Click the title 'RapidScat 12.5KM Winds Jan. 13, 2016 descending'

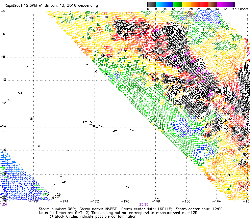coord(51,6)
